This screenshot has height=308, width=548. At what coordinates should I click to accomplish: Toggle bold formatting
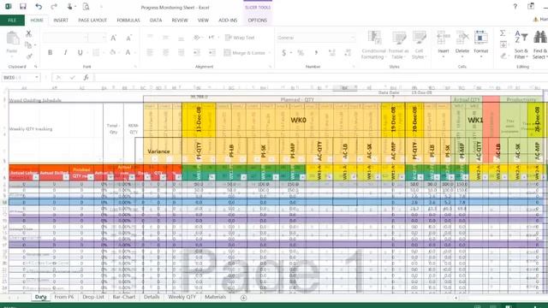tap(50, 52)
